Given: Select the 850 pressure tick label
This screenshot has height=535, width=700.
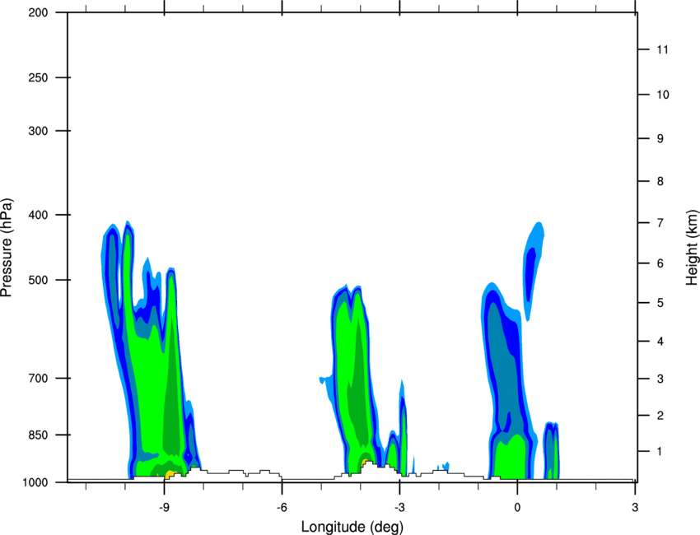Looking at the screenshot, I should [x=38, y=435].
